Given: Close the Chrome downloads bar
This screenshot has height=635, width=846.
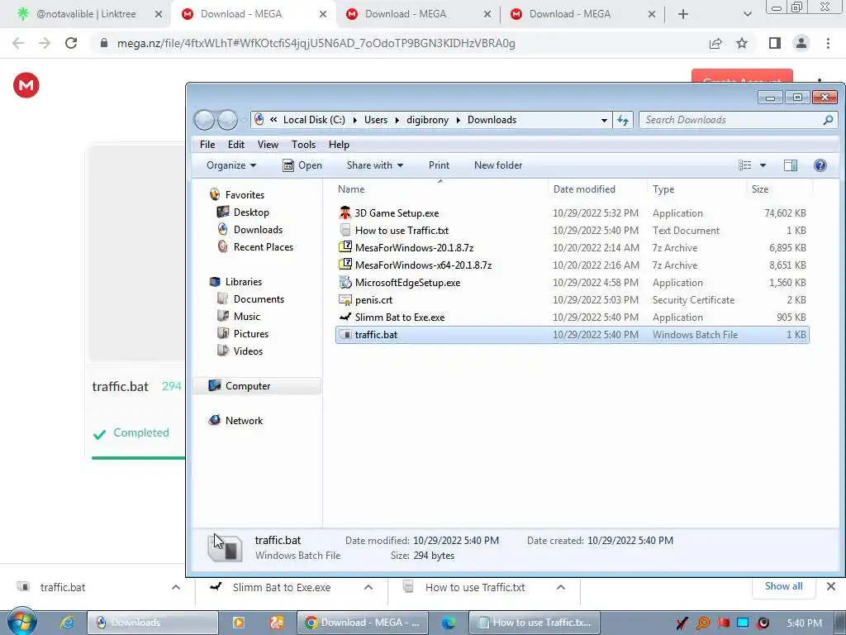Looking at the screenshot, I should [x=831, y=586].
